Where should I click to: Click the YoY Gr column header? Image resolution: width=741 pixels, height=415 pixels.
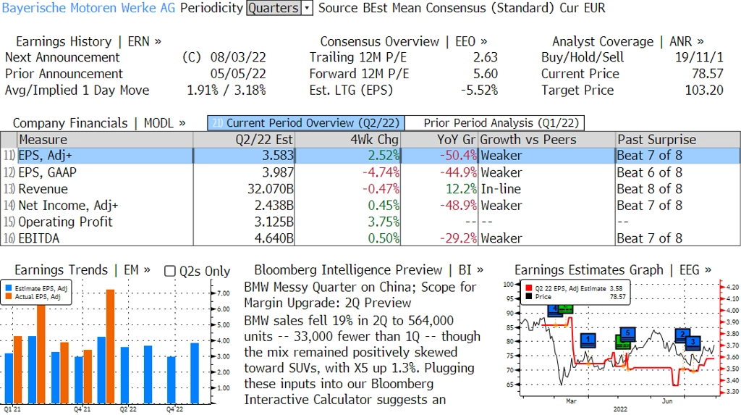pyautogui.click(x=439, y=140)
